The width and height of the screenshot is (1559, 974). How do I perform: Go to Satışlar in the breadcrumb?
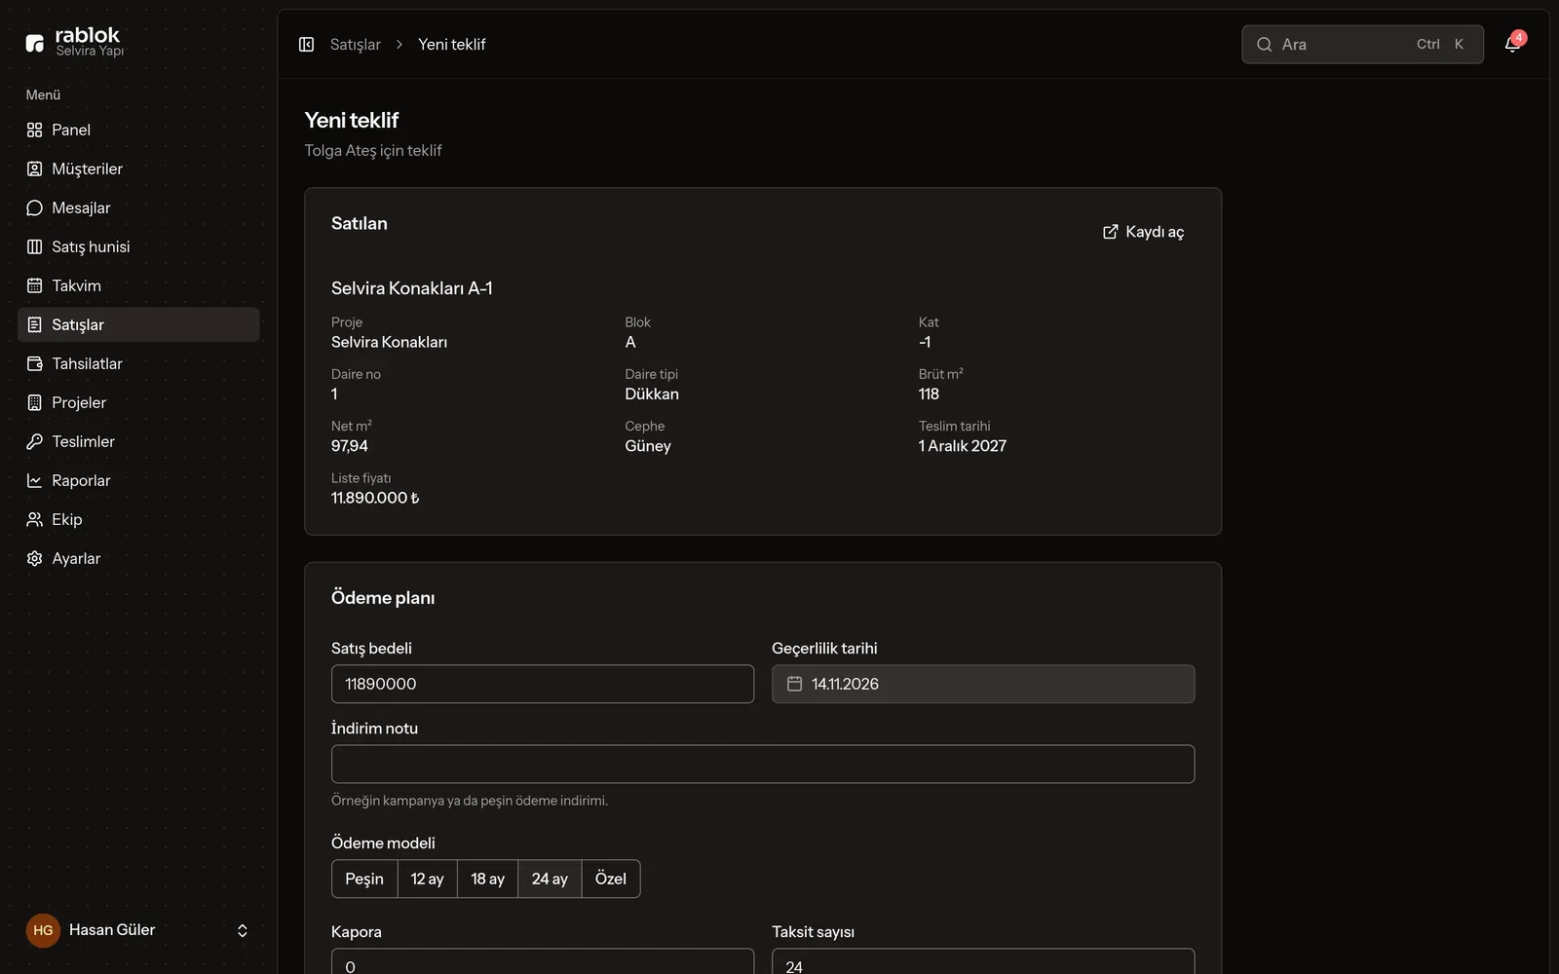click(355, 45)
